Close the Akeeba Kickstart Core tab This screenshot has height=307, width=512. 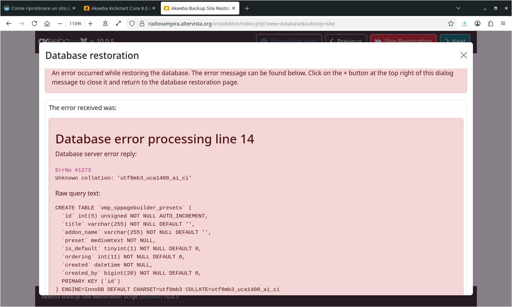[154, 8]
